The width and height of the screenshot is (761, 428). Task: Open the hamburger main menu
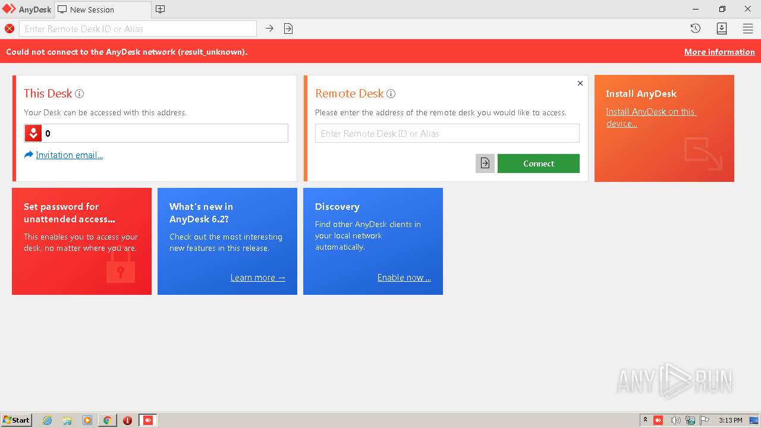(748, 29)
